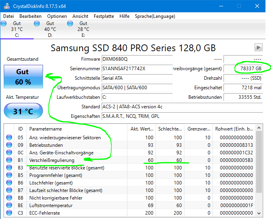Image resolution: width=271 pixels, height=219 pixels.
Task: Select the Anz. wiederzugewiesener Sektoren row
Action: point(130,138)
